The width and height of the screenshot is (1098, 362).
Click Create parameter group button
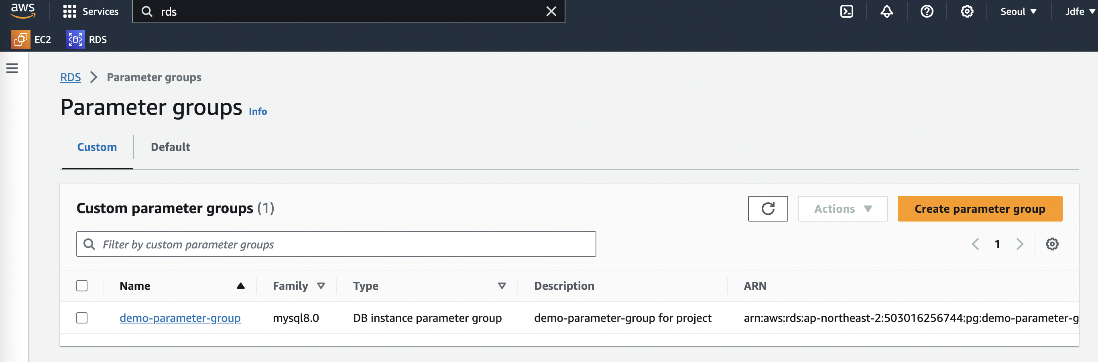pos(980,209)
